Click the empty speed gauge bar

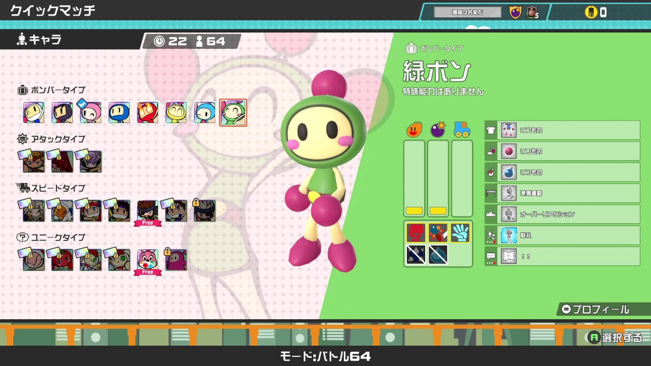462,178
